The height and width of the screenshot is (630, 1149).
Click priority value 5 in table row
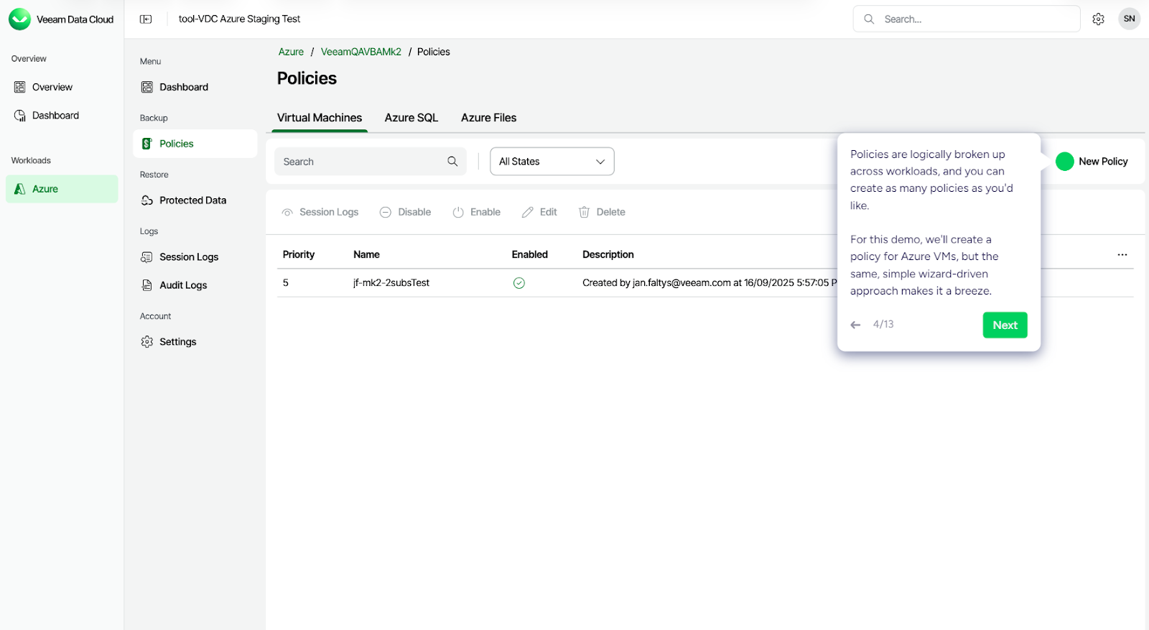[x=286, y=283]
